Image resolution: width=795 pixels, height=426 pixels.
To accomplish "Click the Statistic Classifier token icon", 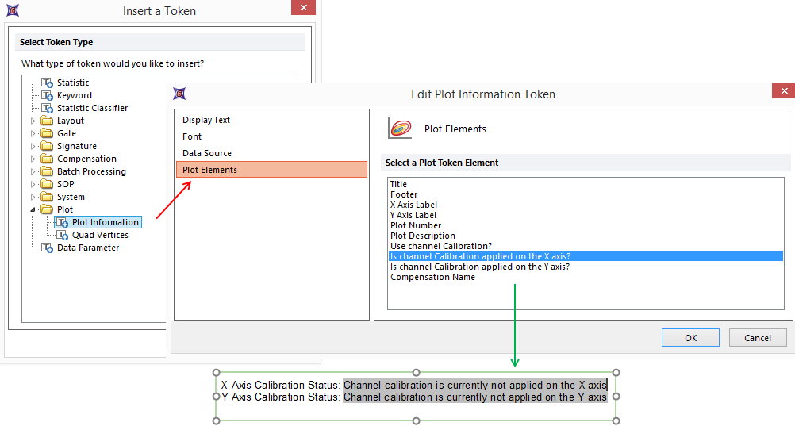I will click(47, 108).
